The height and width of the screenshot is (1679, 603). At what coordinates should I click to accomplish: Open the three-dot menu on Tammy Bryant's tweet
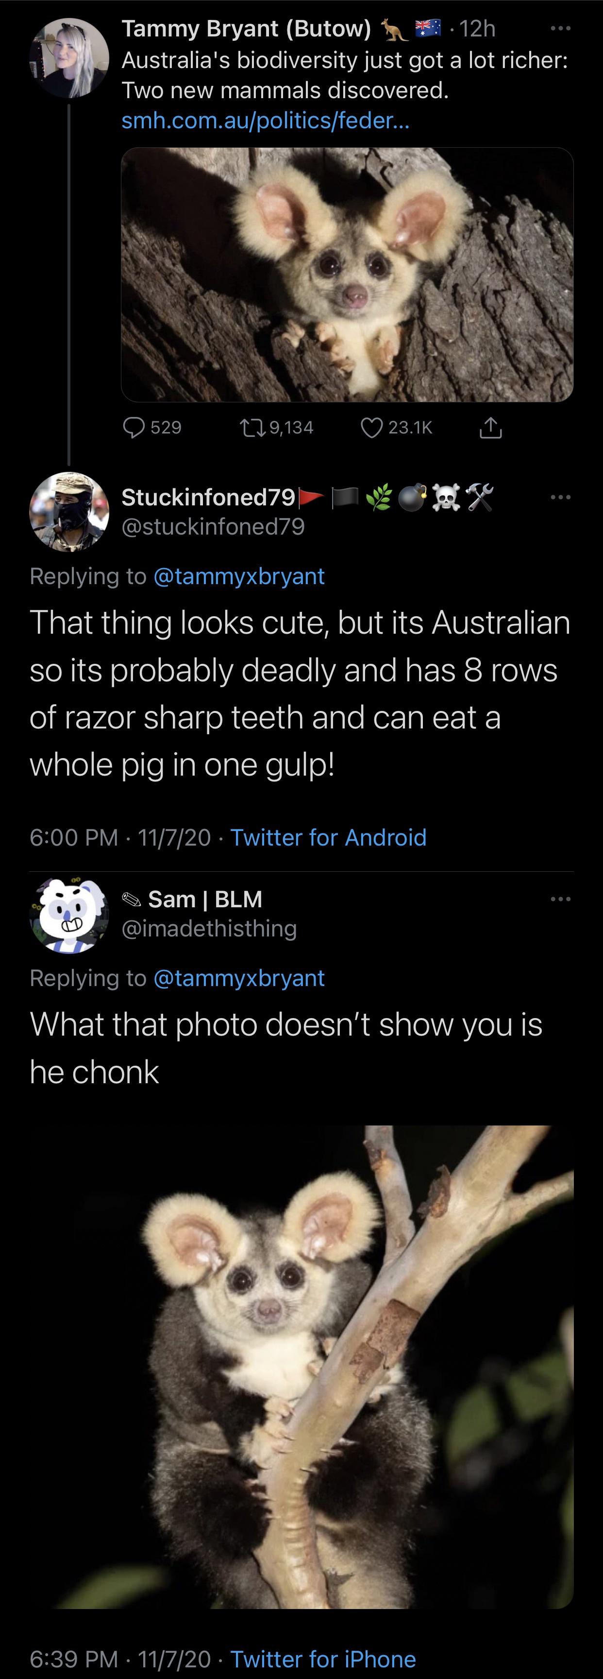(560, 29)
